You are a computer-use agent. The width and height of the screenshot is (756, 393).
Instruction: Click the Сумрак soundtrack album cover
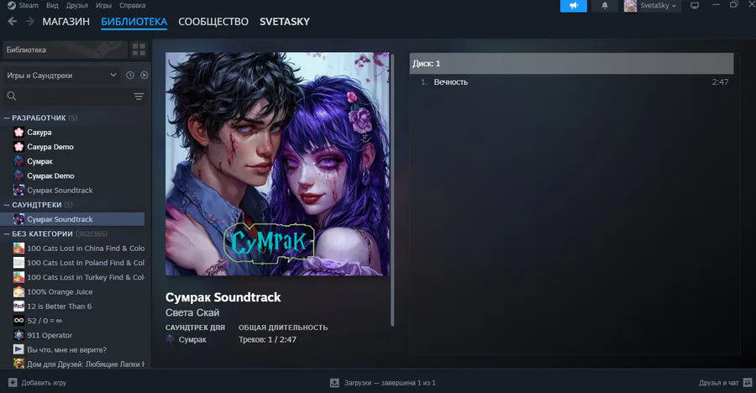pos(277,164)
